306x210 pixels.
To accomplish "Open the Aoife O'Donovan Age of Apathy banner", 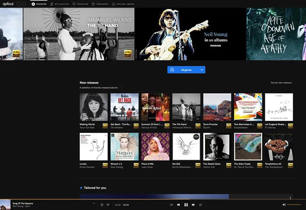I will [276, 34].
